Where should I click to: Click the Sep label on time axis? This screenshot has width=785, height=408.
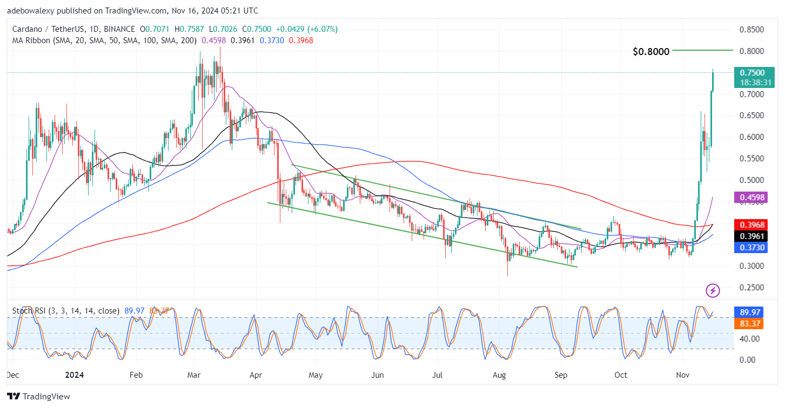pyautogui.click(x=562, y=375)
